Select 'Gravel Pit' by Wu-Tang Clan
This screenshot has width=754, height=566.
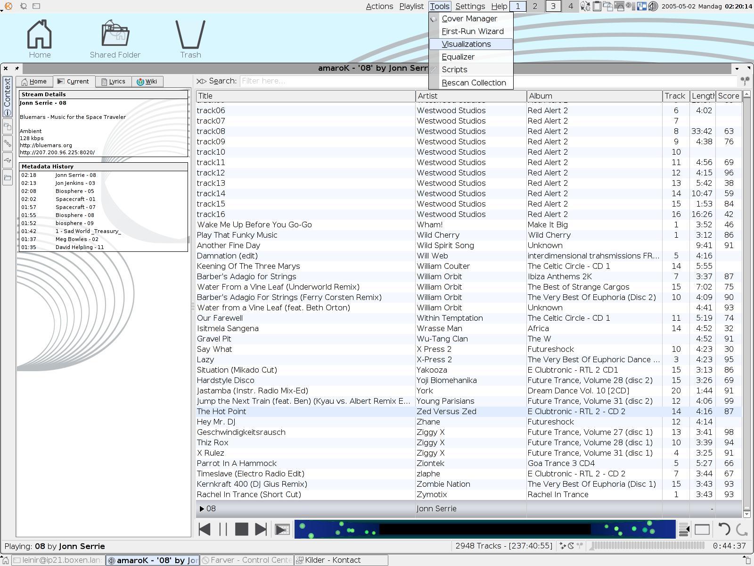coord(468,339)
